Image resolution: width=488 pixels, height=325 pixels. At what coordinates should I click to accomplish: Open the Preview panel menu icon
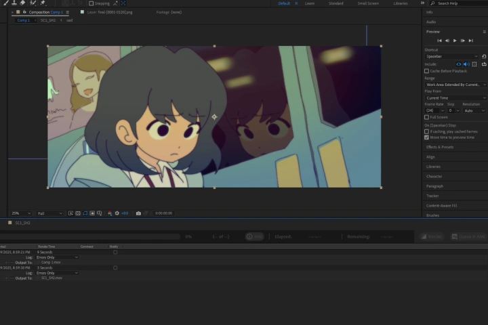pyautogui.click(x=484, y=32)
